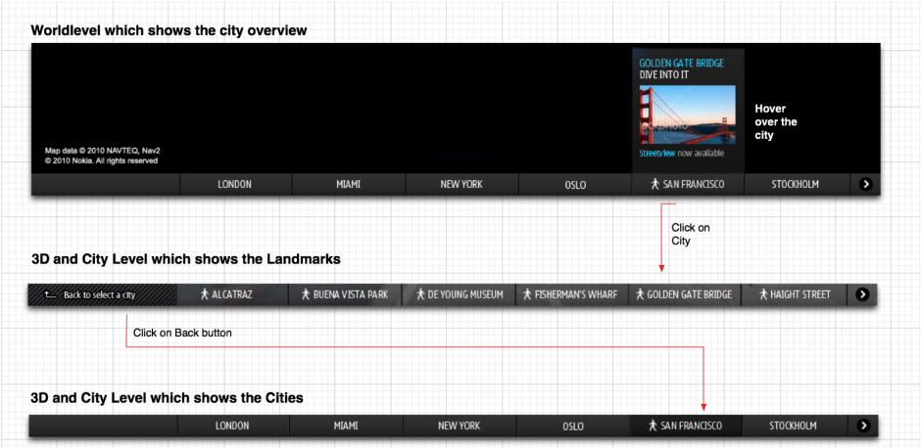The image size is (921, 448).
Task: Click pedestrian icon next to Haight Street
Action: coord(763,294)
